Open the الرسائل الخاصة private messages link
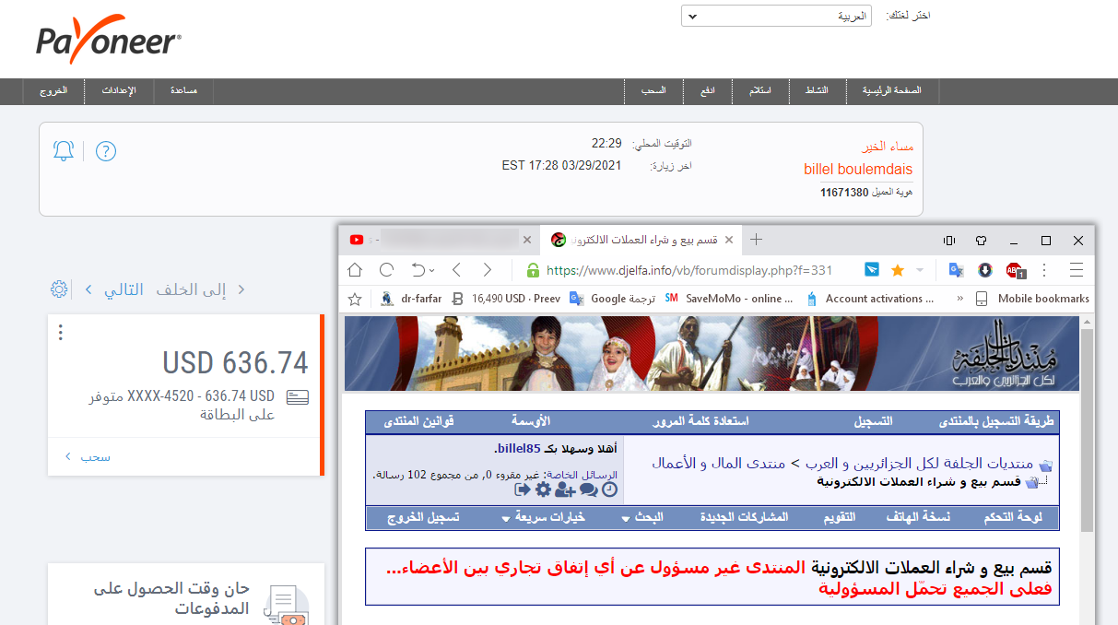The height and width of the screenshot is (625, 1118). tap(581, 475)
